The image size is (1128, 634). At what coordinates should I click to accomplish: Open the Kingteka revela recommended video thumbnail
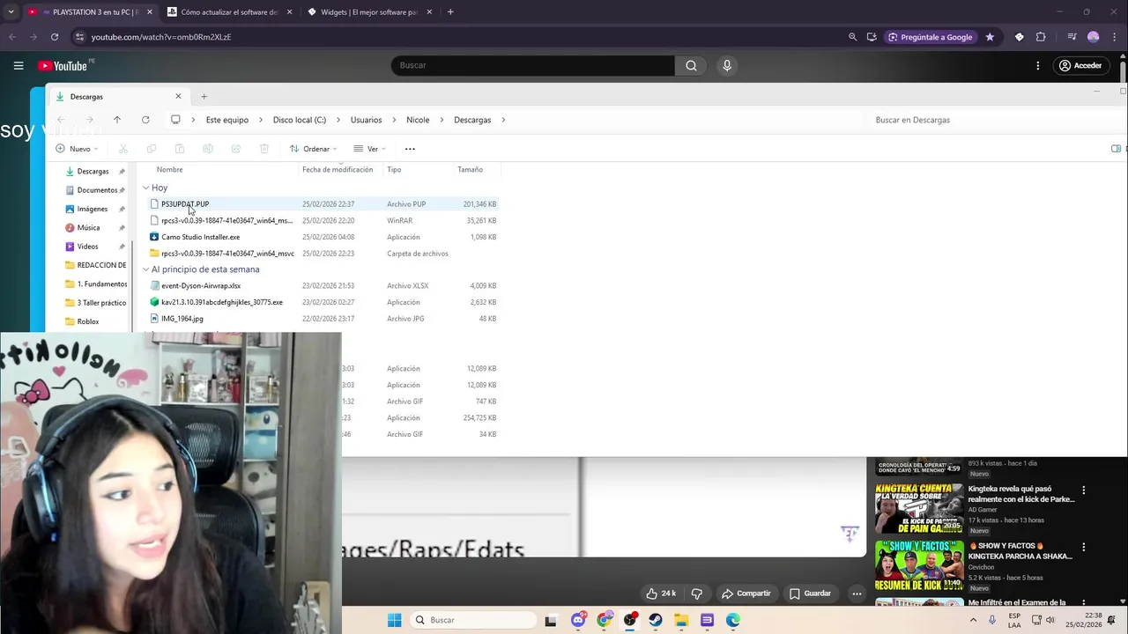tap(919, 509)
